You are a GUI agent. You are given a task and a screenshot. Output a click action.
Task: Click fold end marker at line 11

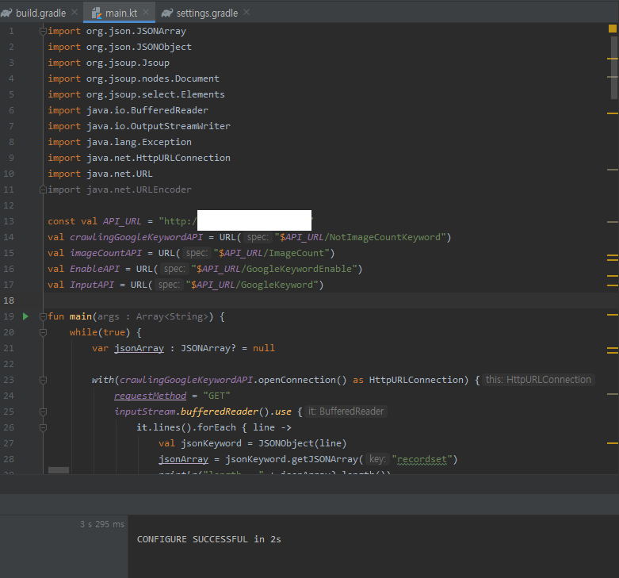point(43,190)
